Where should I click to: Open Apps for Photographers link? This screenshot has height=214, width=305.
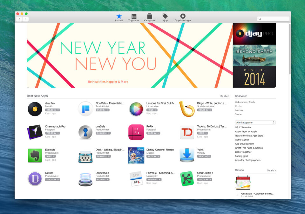(x=247, y=160)
